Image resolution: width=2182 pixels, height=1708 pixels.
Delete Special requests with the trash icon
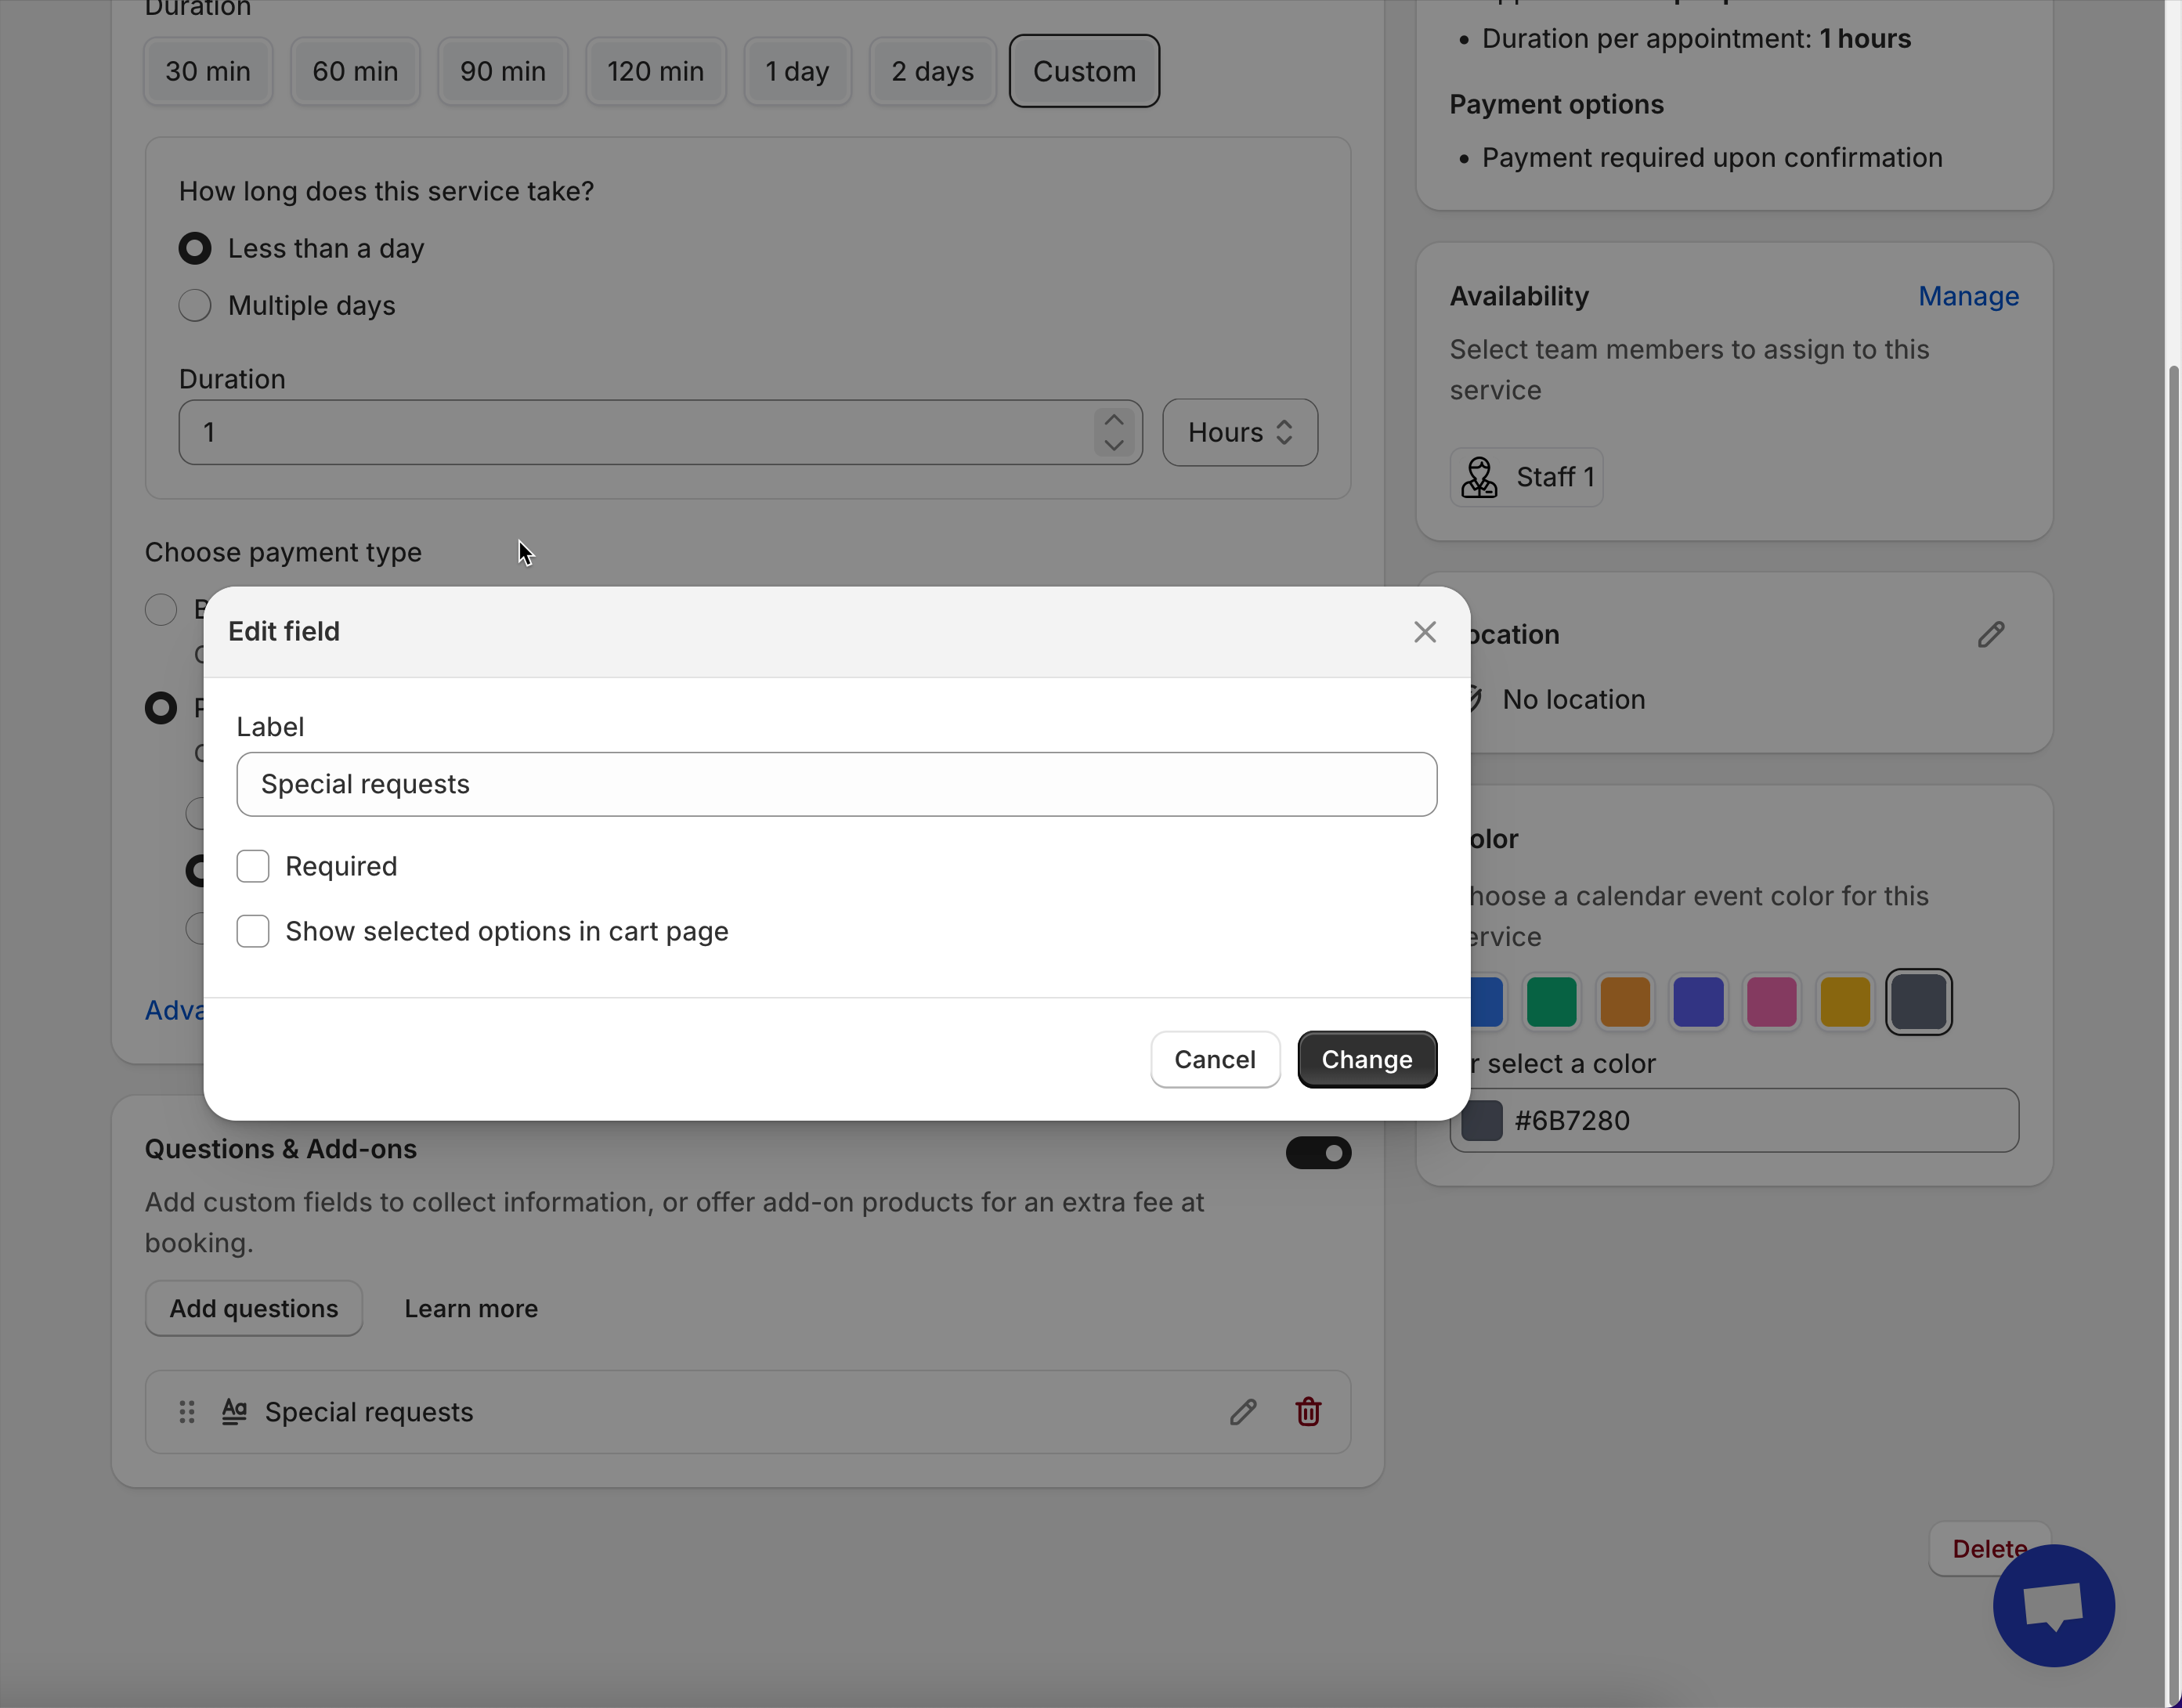point(1308,1411)
